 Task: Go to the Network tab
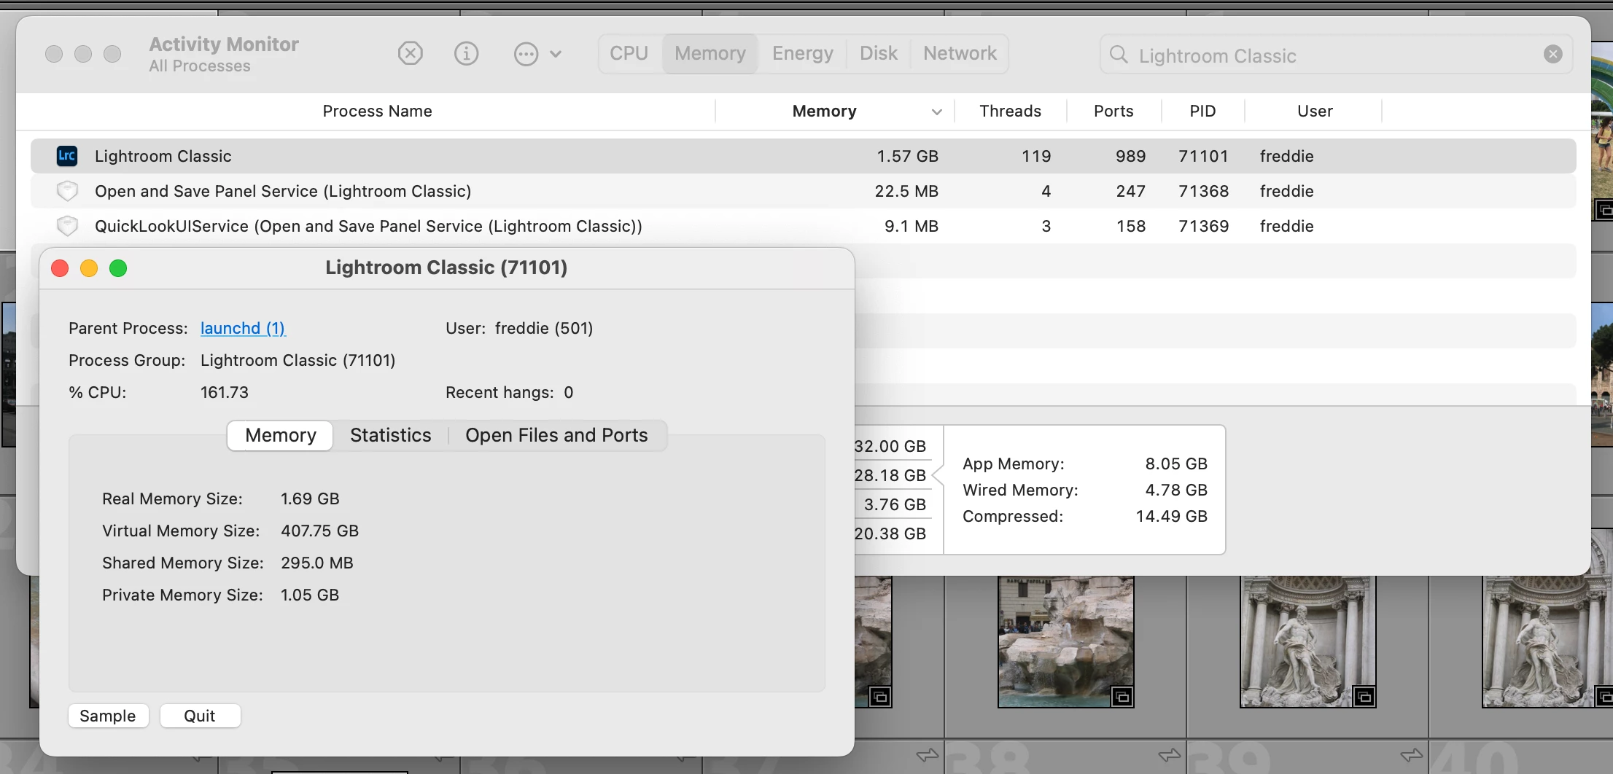pos(960,53)
